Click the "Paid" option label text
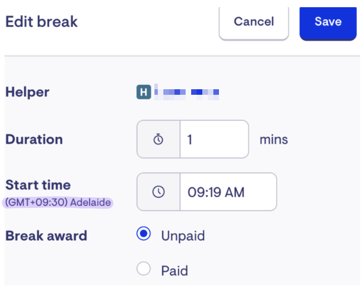This screenshot has width=364, height=291. point(174,270)
